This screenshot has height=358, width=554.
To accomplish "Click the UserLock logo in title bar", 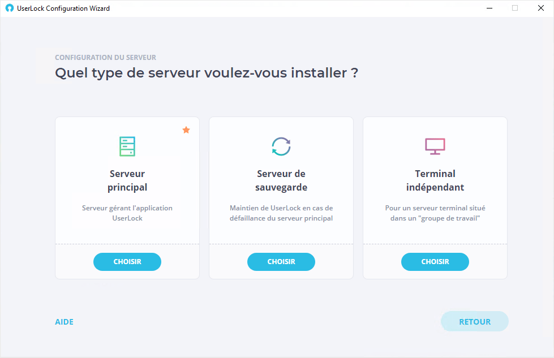I will pyautogui.click(x=10, y=8).
